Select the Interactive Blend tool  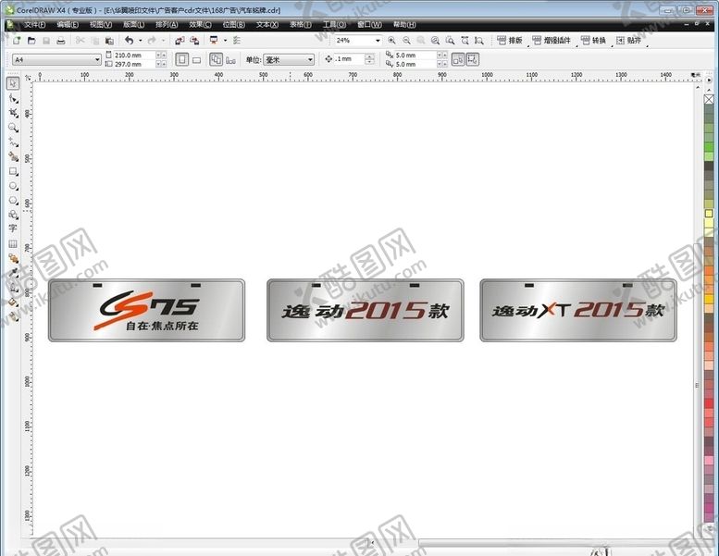pos(13,258)
